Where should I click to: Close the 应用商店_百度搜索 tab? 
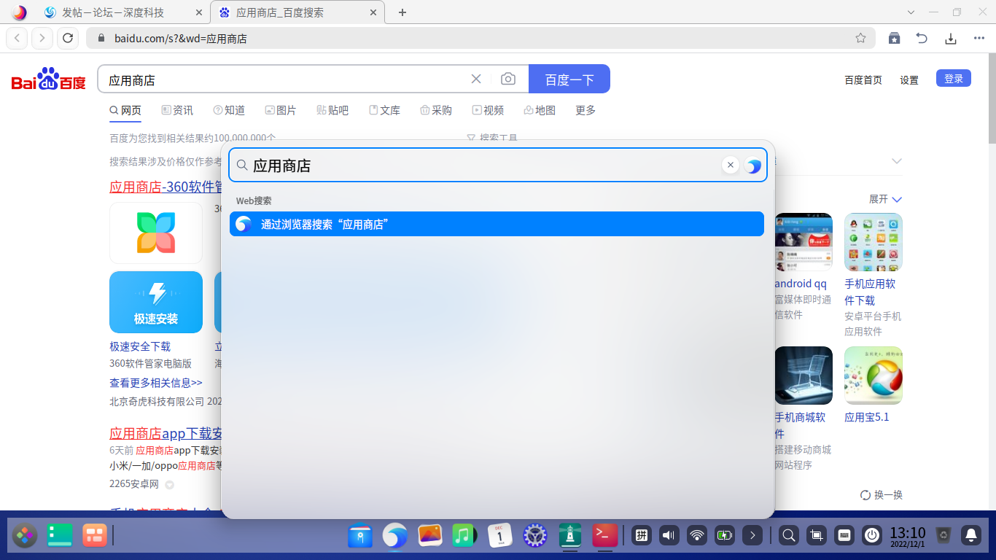point(375,12)
